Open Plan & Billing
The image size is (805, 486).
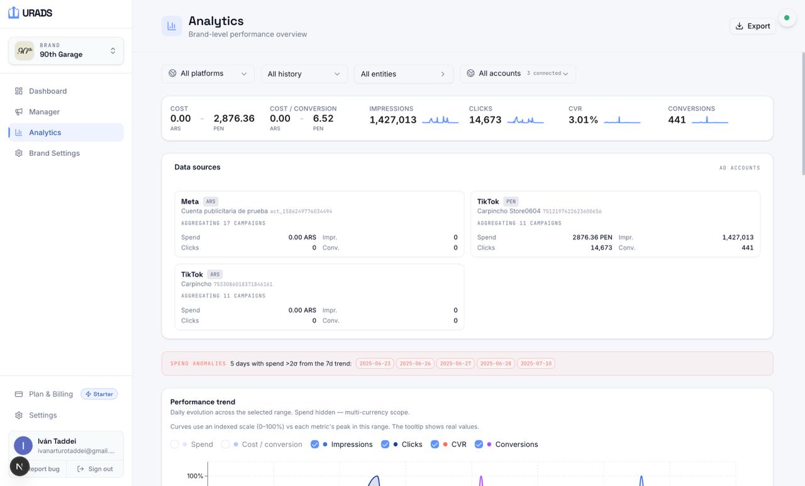coord(51,394)
